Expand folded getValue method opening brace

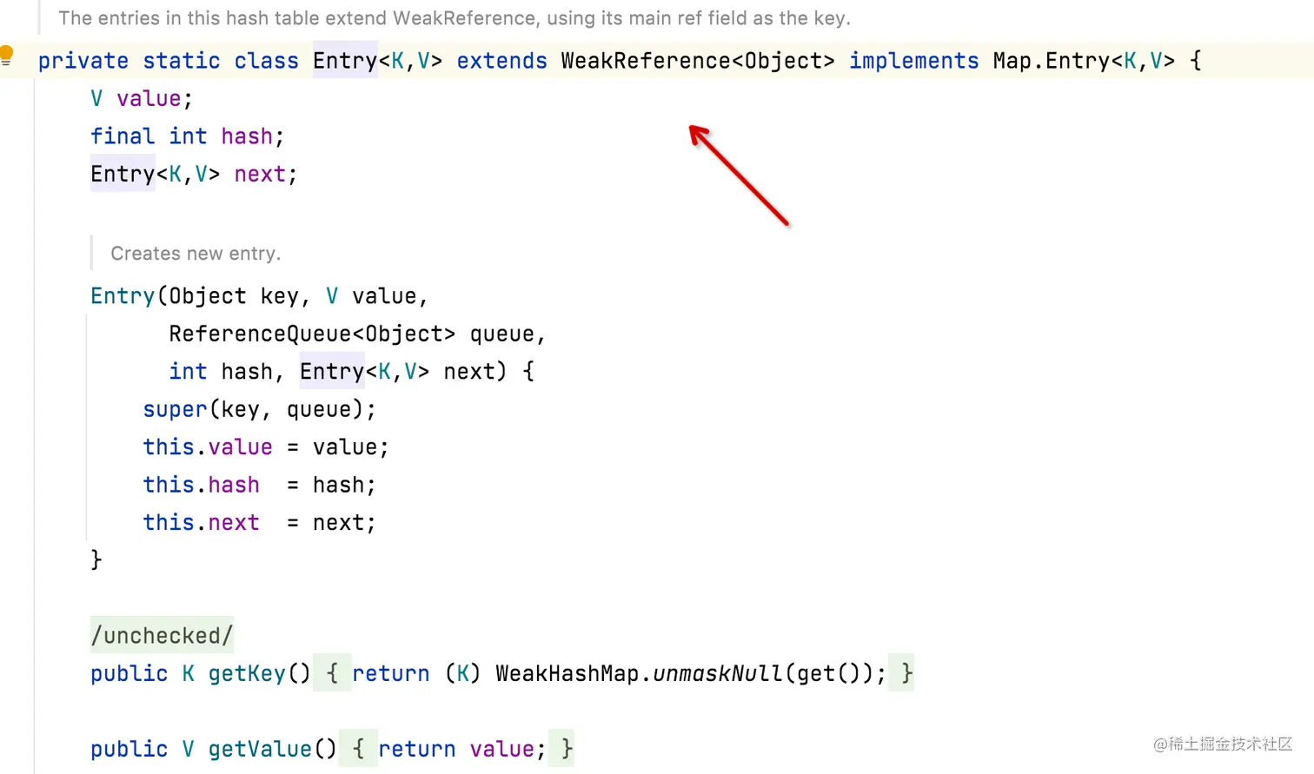pos(358,749)
